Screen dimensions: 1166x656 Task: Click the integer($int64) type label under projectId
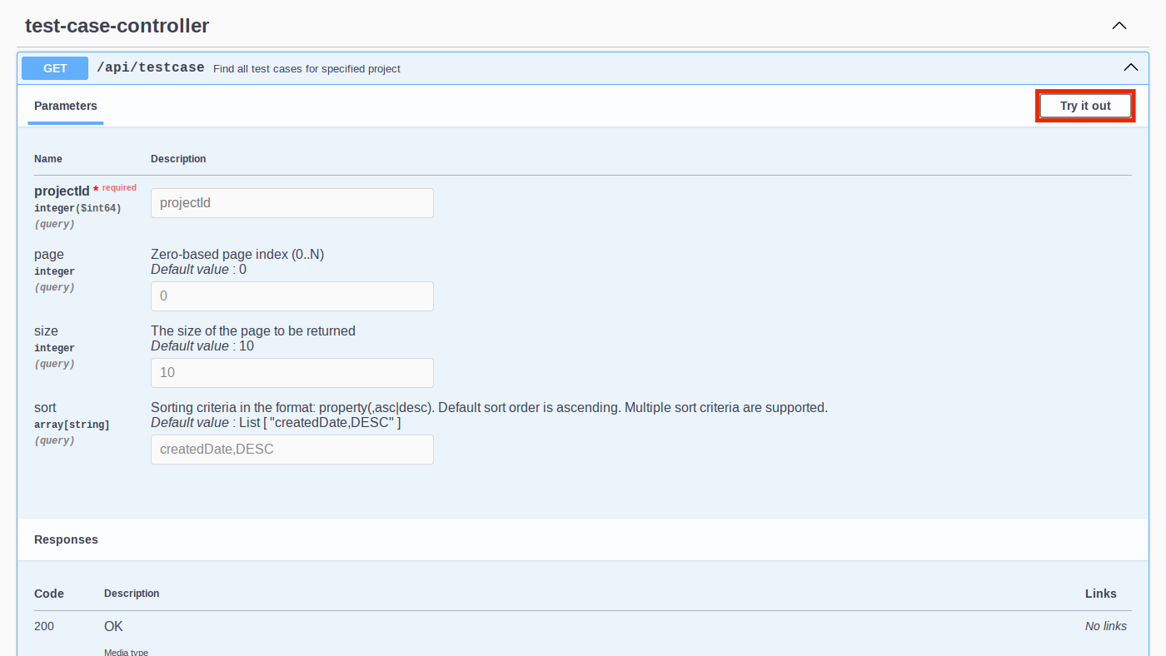[77, 207]
